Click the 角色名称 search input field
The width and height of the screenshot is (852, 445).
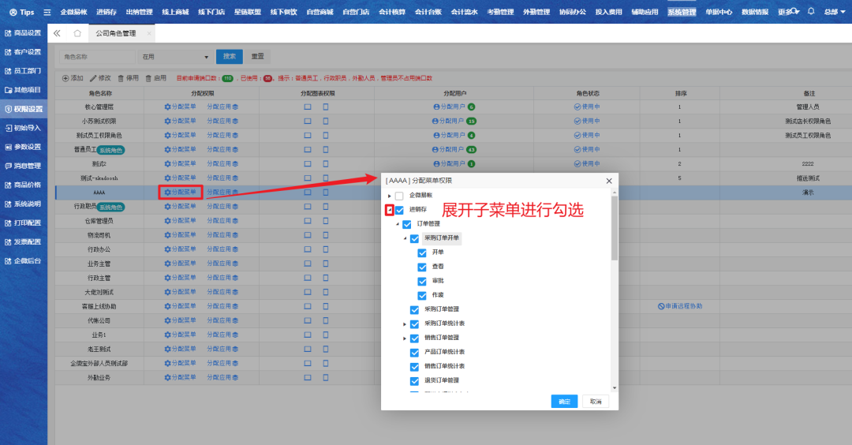(x=96, y=57)
